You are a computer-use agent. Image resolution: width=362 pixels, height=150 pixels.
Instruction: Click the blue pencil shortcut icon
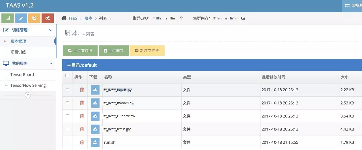[21, 18]
